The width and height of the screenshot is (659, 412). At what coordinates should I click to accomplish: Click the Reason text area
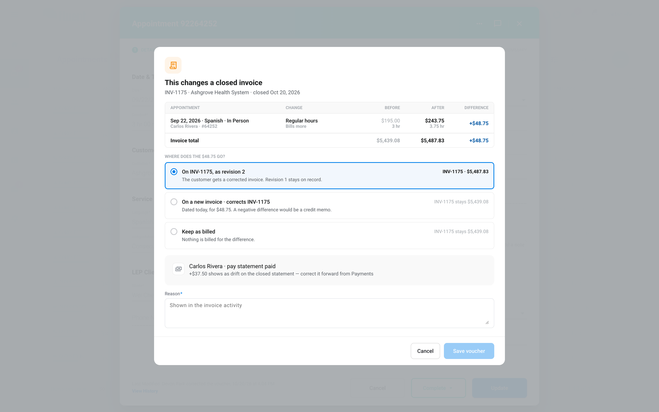point(329,313)
